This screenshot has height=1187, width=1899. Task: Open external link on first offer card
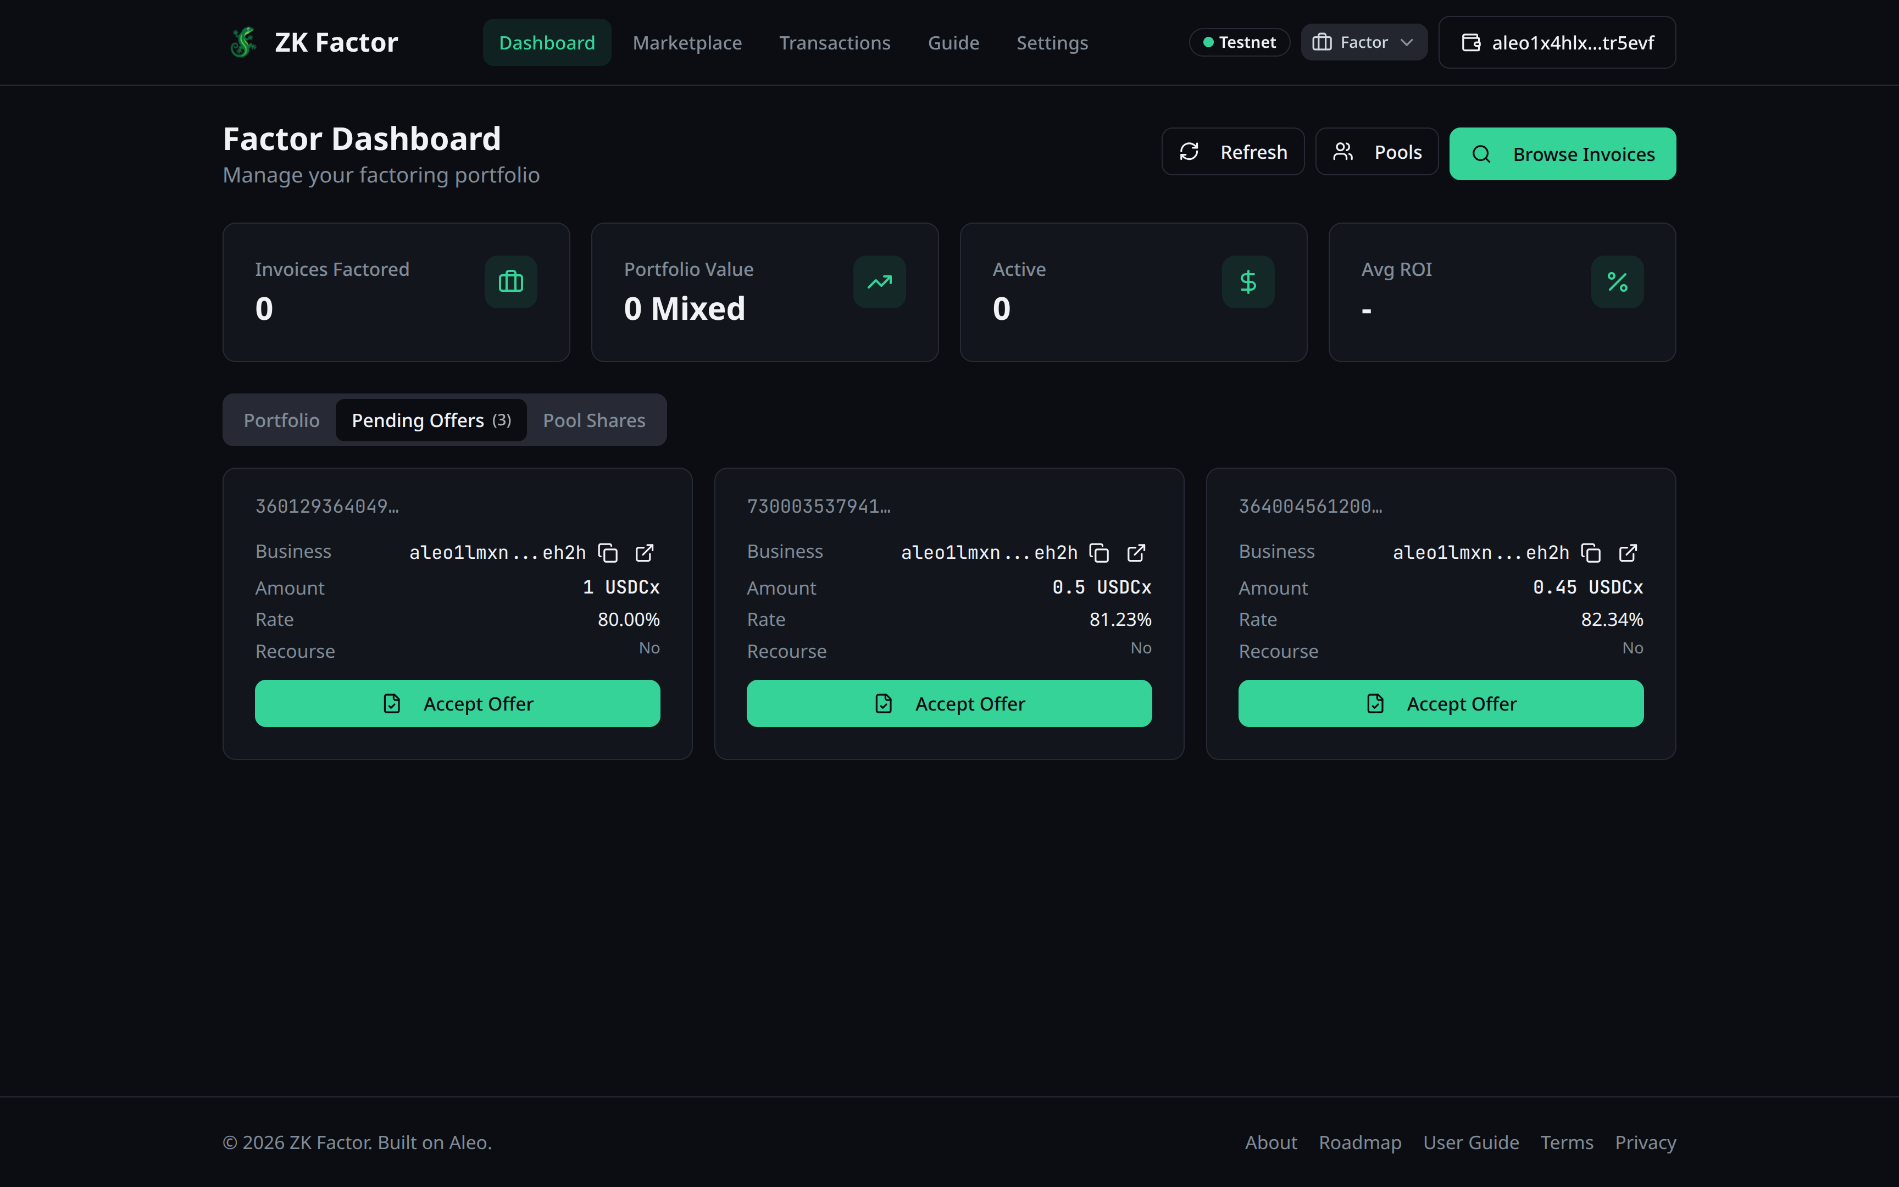(644, 553)
